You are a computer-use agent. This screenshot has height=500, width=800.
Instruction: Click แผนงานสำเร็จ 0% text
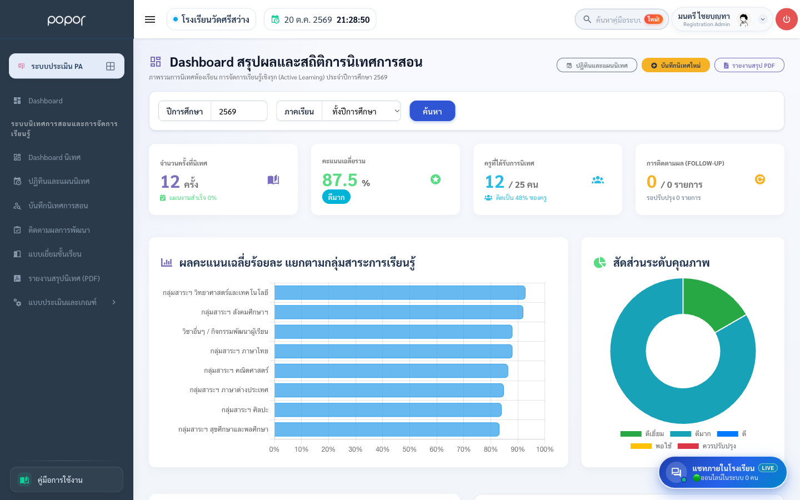click(193, 198)
